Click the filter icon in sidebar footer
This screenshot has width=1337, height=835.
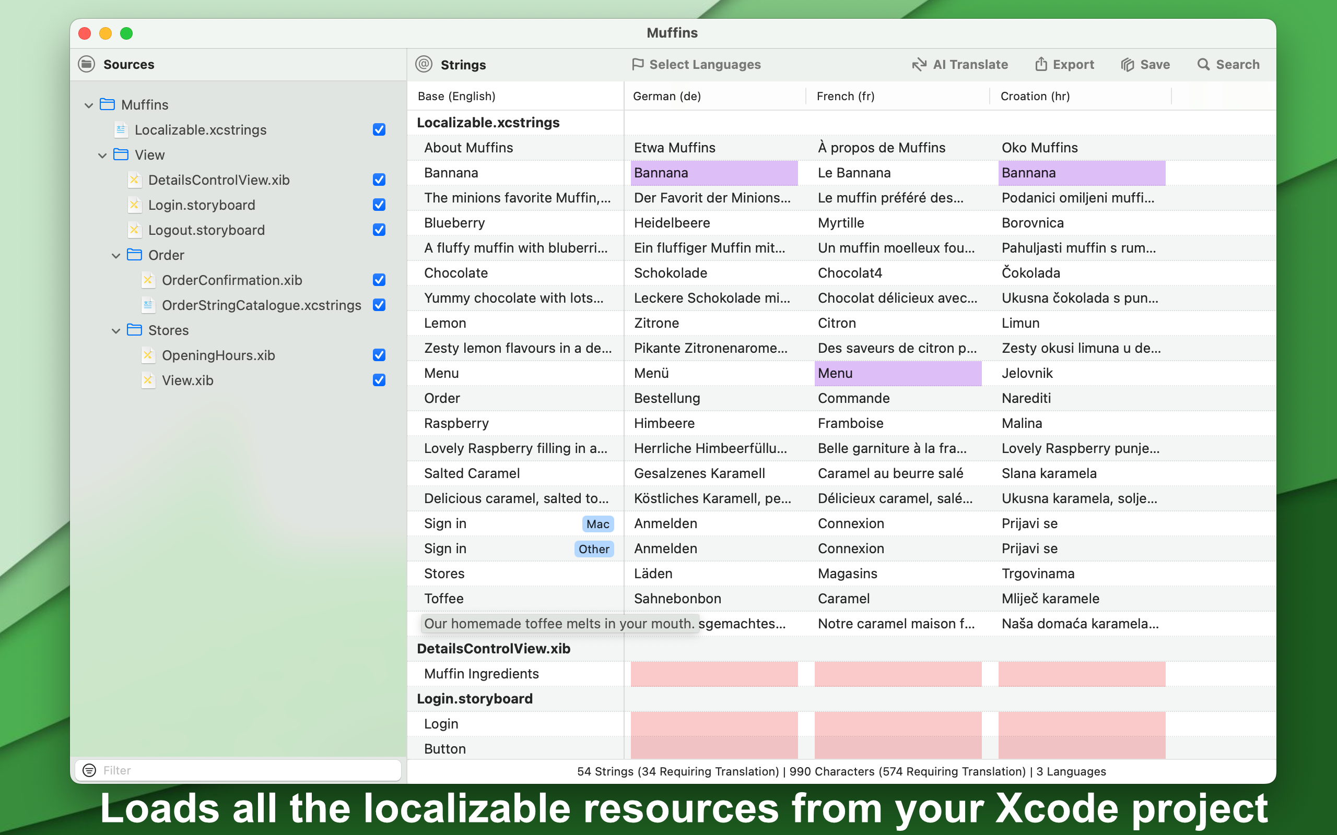pyautogui.click(x=89, y=770)
